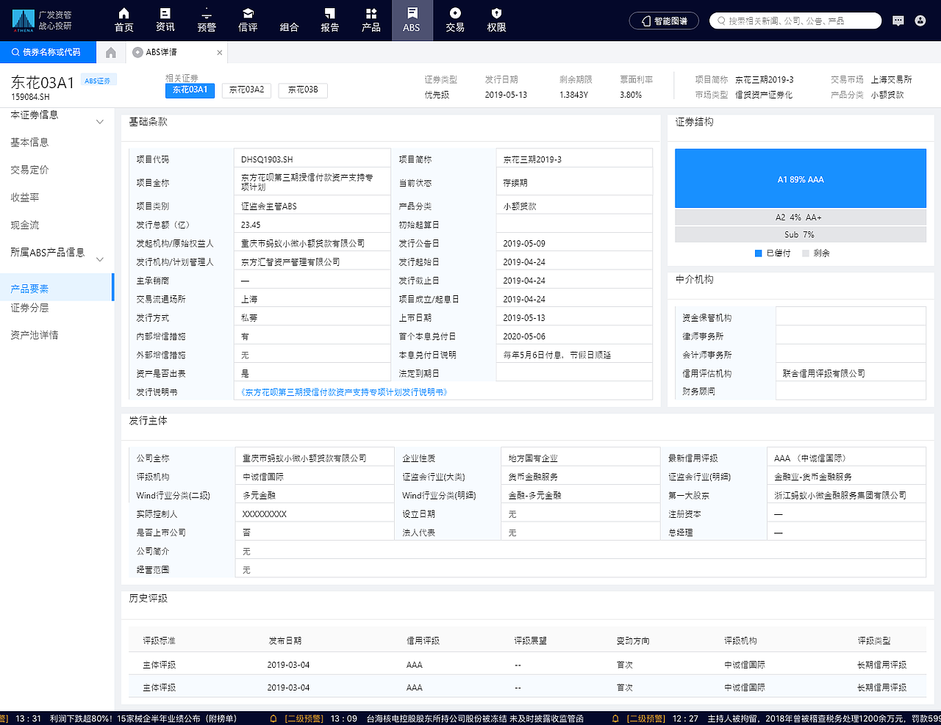This screenshot has width=941, height=725.
Task: Open ticker news about 15家械企半年业绩
Action: coord(143,718)
